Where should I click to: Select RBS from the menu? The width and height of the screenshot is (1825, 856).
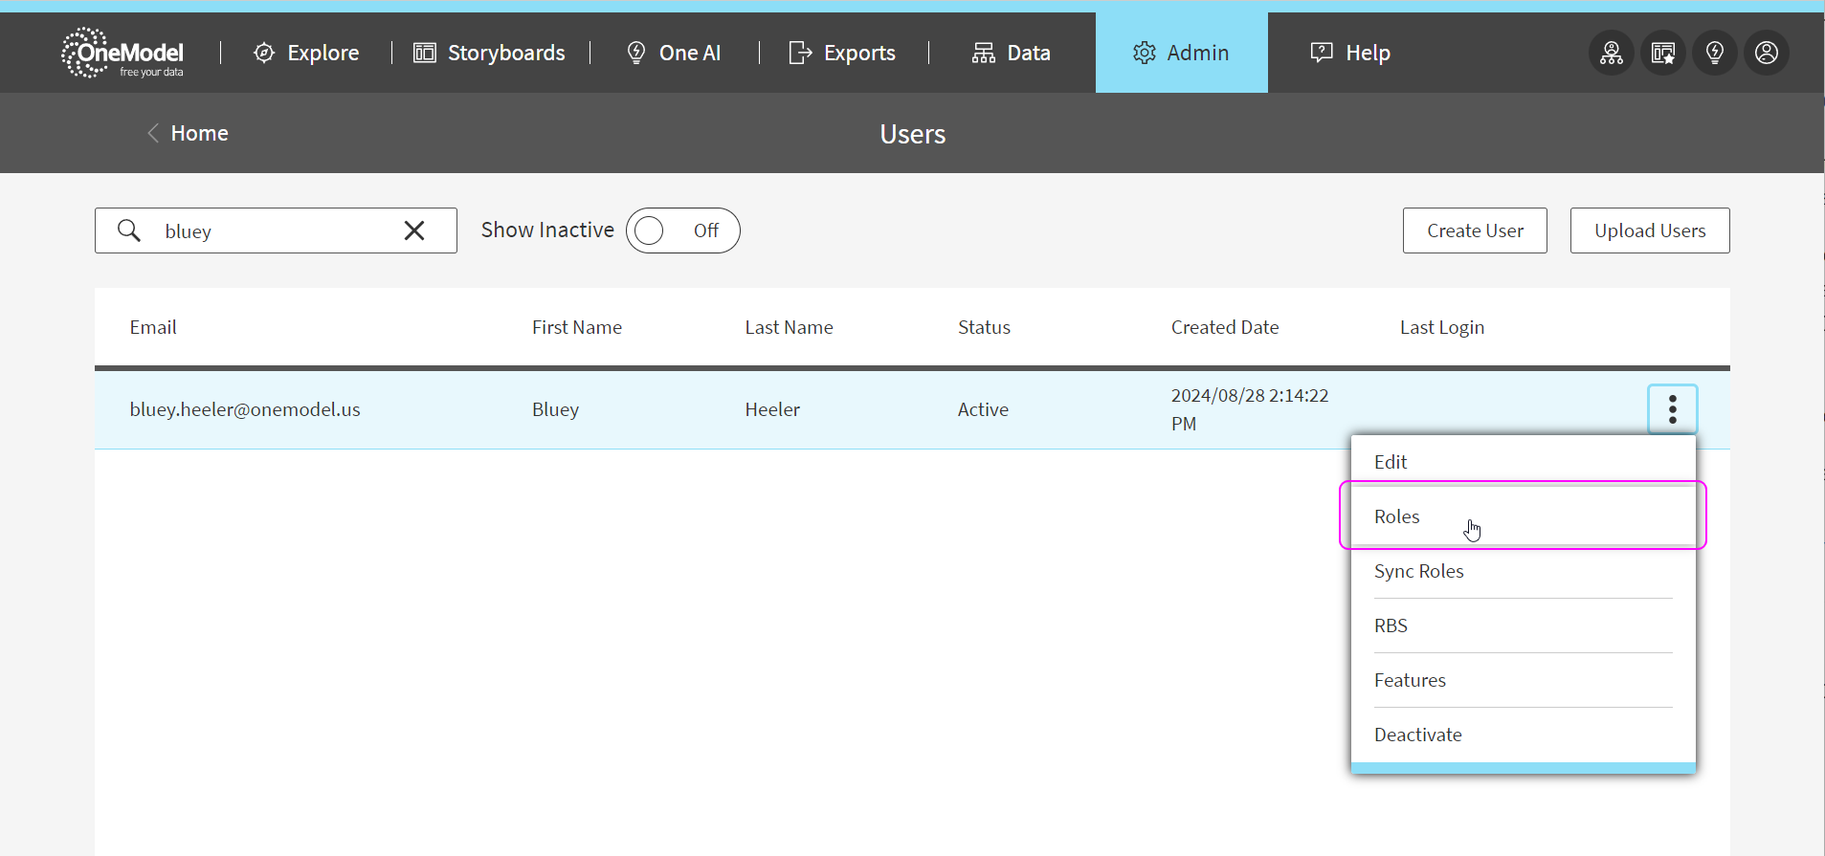coord(1523,626)
